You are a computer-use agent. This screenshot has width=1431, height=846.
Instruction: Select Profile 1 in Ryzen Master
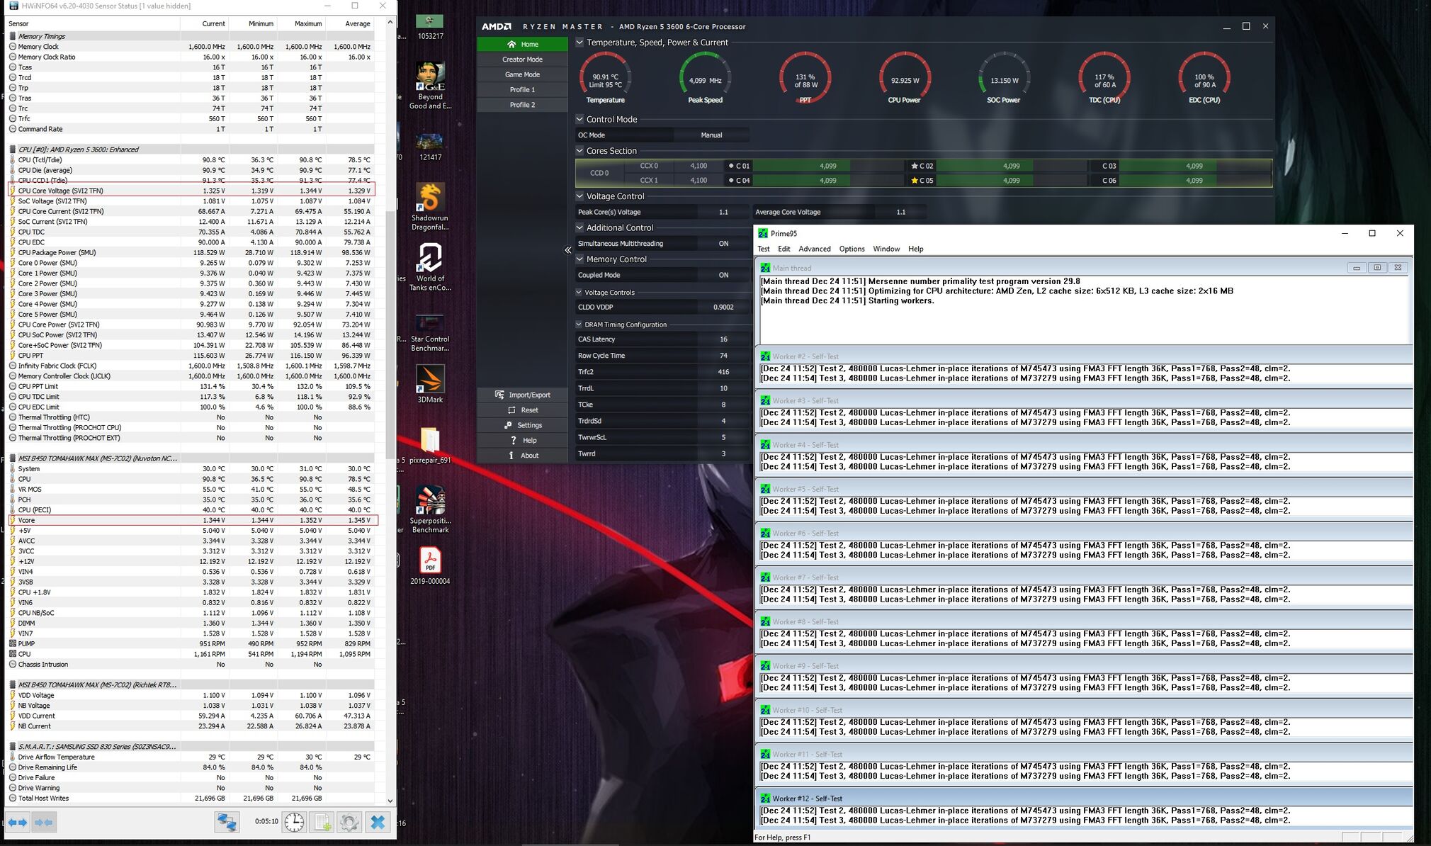point(522,90)
